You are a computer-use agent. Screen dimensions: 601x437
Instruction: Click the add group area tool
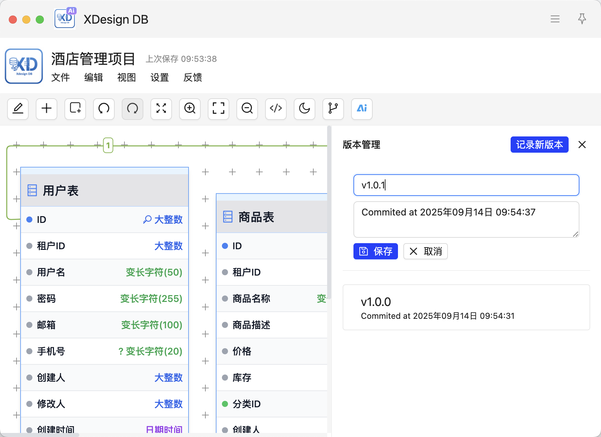[75, 109]
